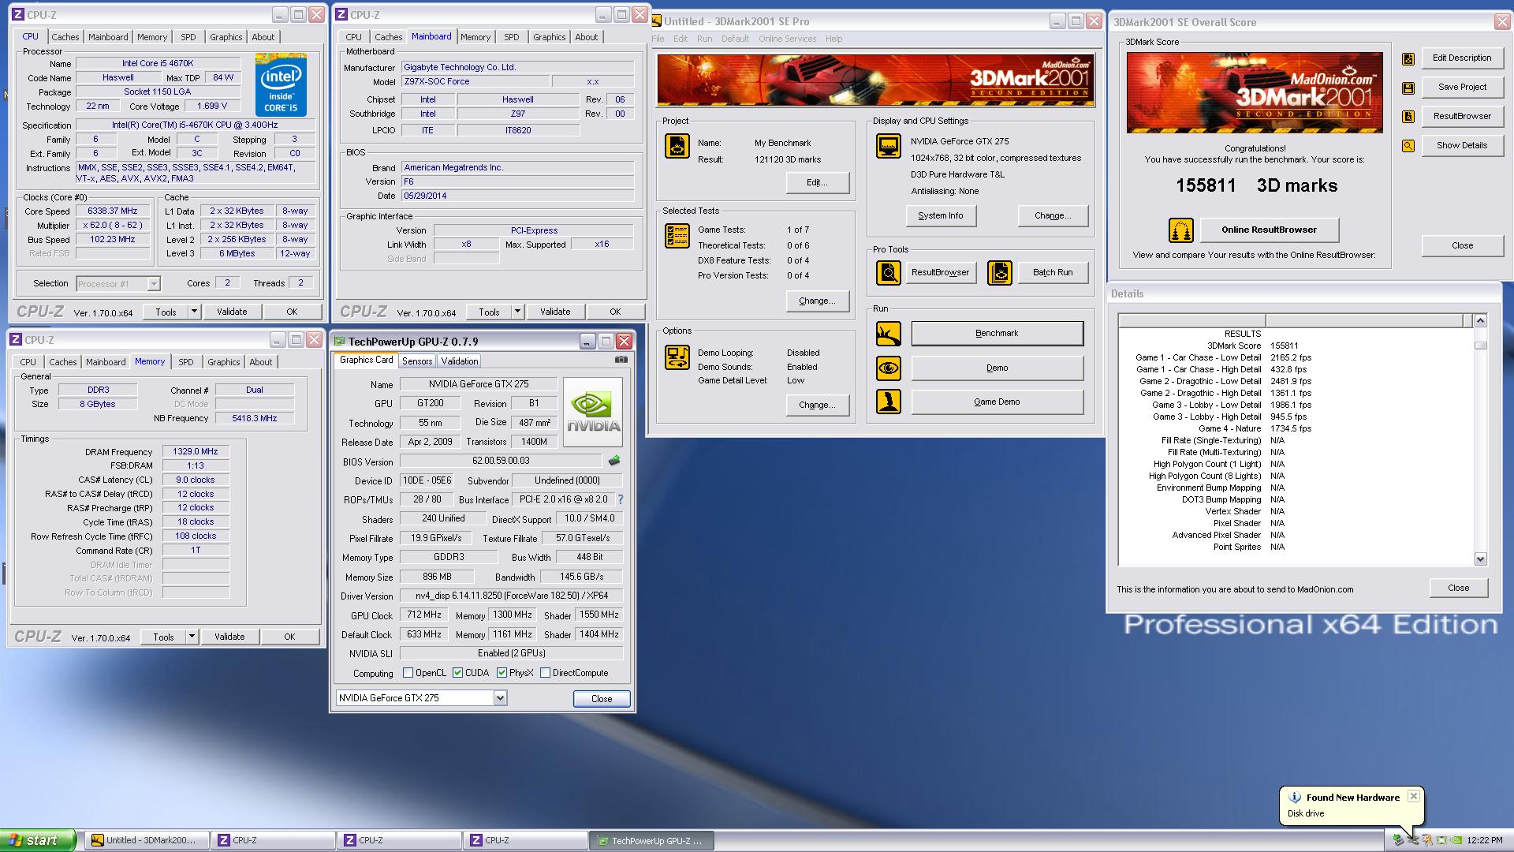Click Validate in the CPU tab window
This screenshot has width=1514, height=852.
coord(232,312)
